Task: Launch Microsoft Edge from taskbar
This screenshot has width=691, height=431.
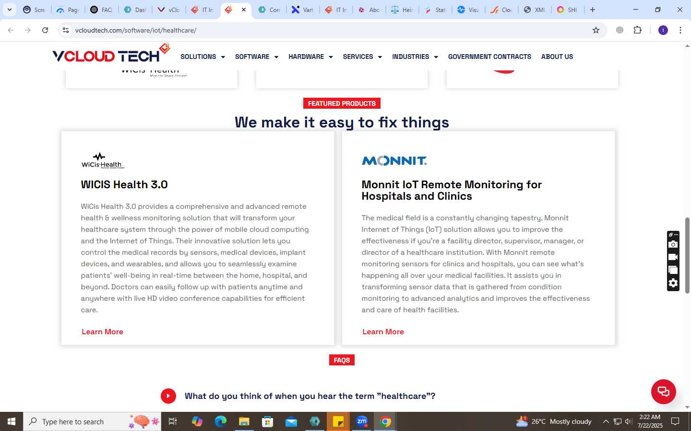Action: coord(221,421)
